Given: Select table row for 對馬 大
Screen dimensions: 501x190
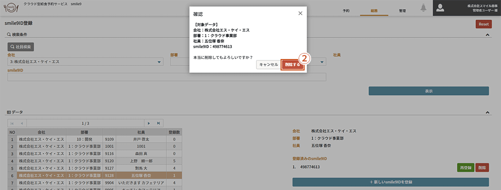Looking at the screenshot, I should tap(95, 168).
